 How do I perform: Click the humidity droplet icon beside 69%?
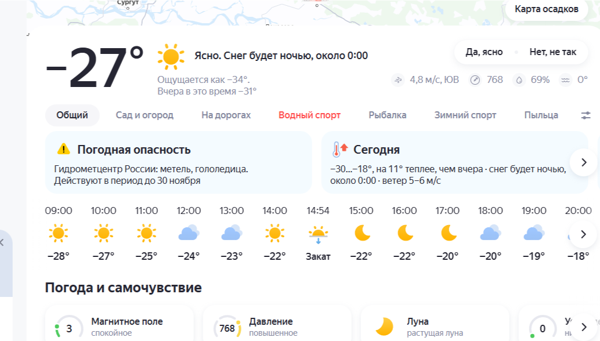pyautogui.click(x=519, y=80)
